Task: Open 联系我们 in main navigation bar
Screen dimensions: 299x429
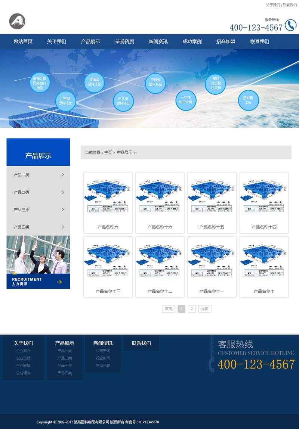Action: [260, 41]
